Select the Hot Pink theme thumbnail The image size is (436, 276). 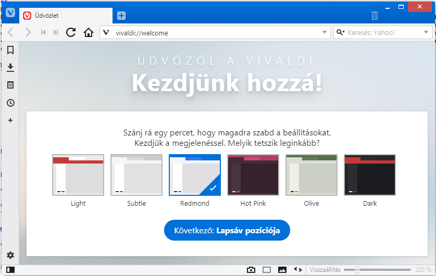tap(253, 175)
